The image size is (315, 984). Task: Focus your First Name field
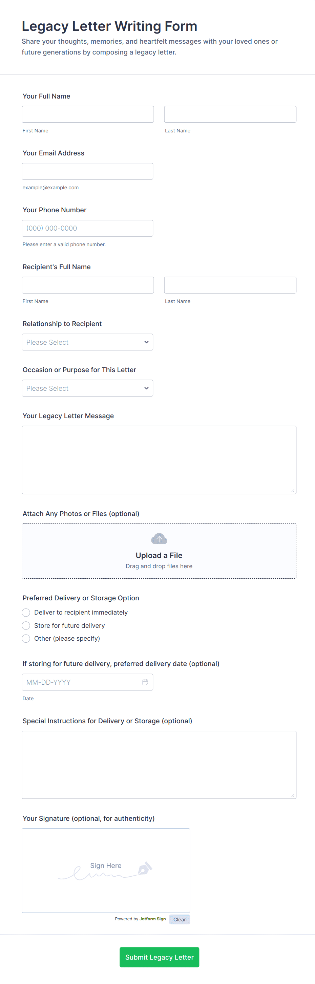88,114
